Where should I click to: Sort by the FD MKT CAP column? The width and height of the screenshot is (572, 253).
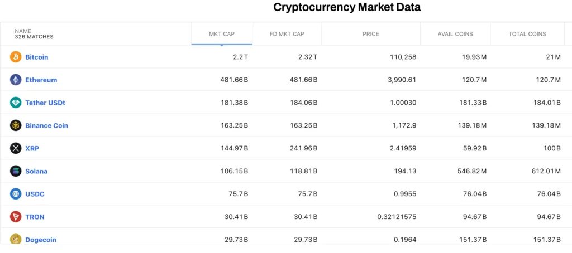click(x=287, y=34)
